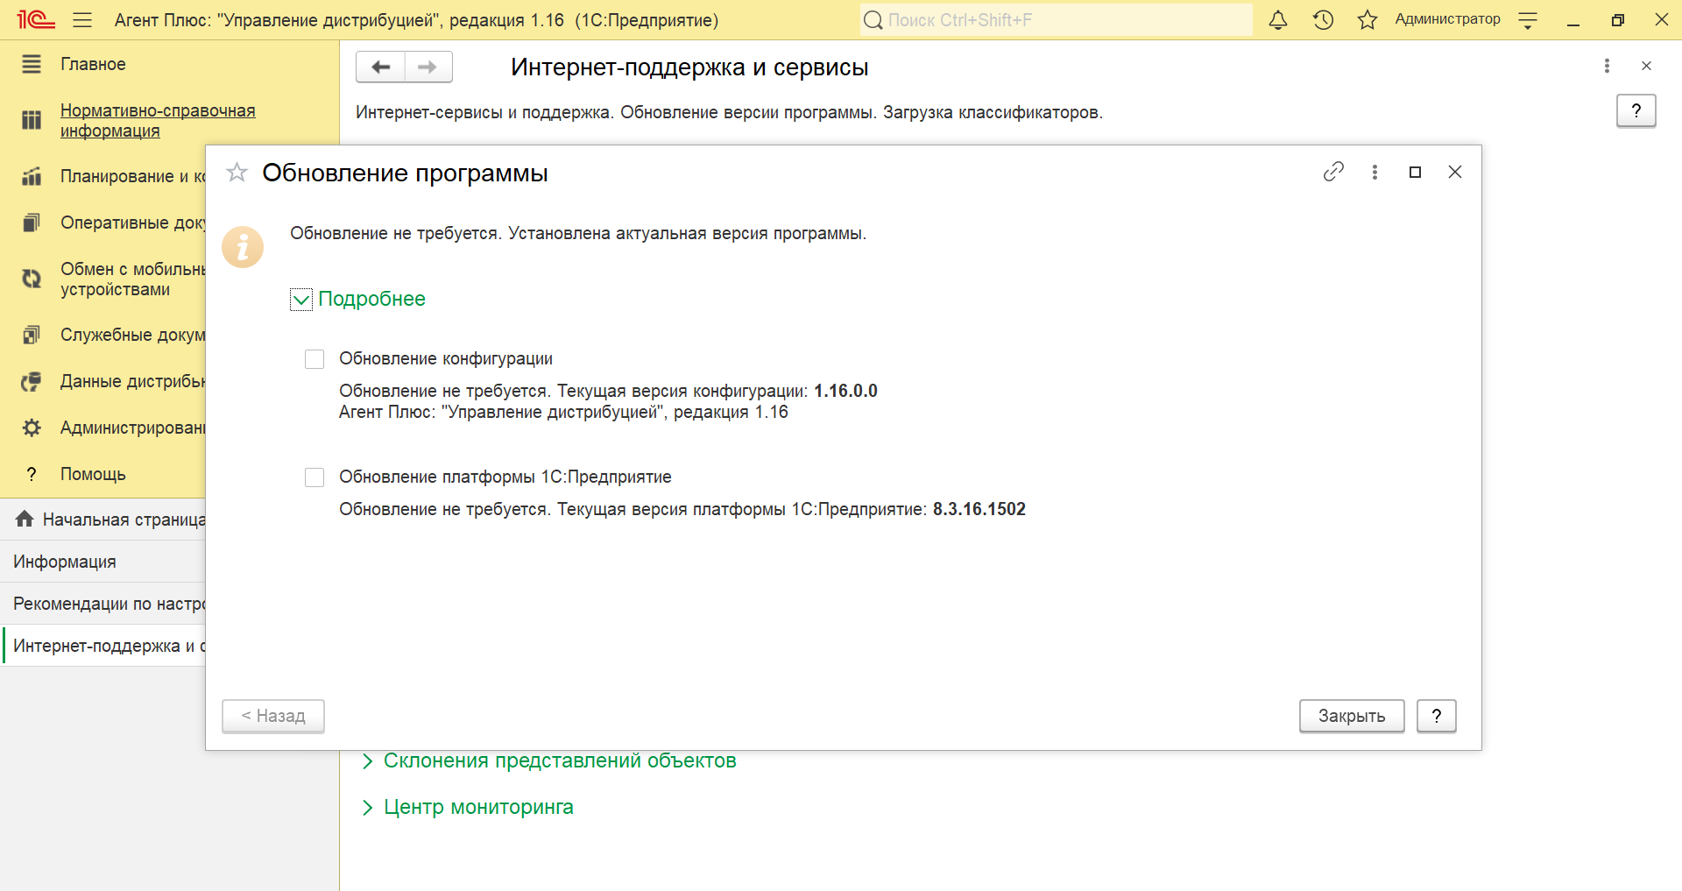Click the info icon in update dialog
The width and height of the screenshot is (1682, 891).
(x=243, y=247)
